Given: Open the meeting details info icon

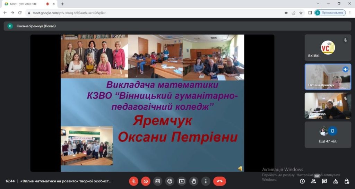Looking at the screenshot, I should pos(302,181).
